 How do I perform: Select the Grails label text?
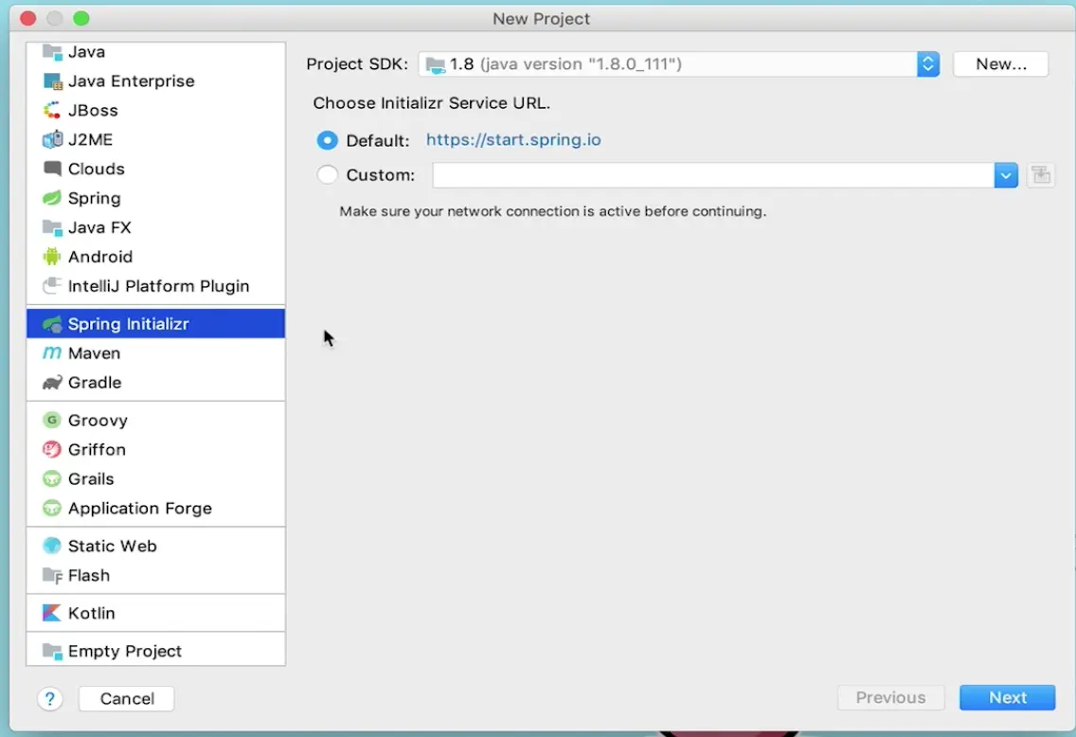pyautogui.click(x=91, y=479)
